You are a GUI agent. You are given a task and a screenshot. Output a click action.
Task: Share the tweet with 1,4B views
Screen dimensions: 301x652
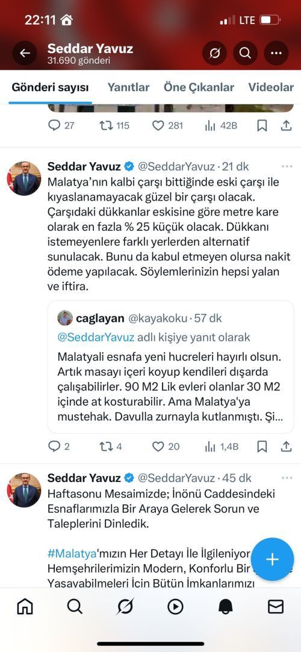[x=286, y=447]
